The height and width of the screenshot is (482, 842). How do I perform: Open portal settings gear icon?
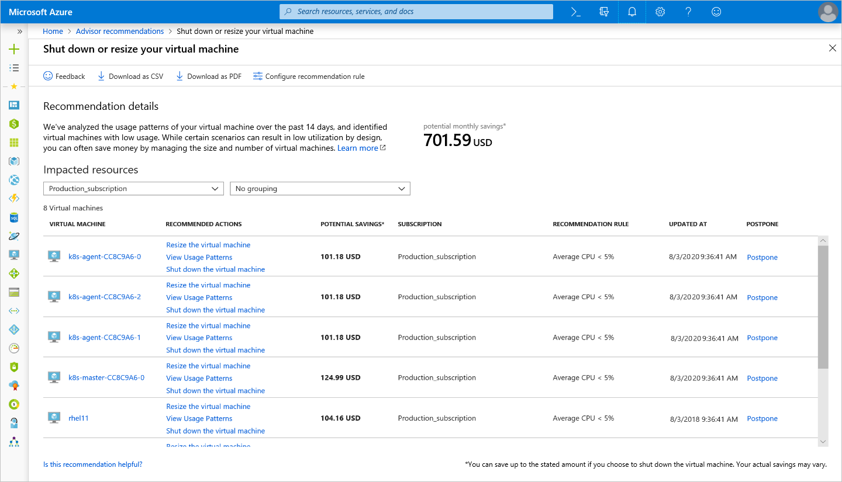tap(660, 12)
